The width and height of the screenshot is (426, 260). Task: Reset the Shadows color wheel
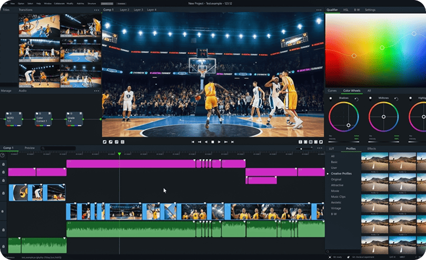tap(356, 99)
